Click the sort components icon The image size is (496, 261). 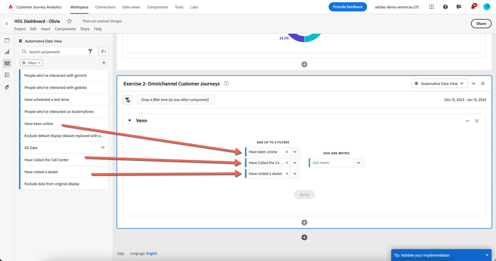pyautogui.click(x=104, y=51)
